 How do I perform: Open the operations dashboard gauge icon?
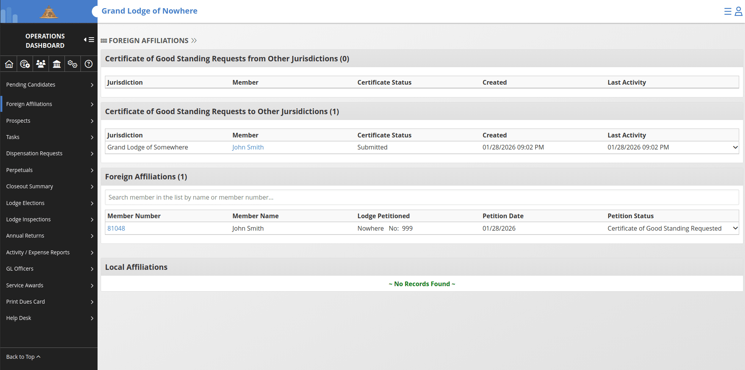25,64
